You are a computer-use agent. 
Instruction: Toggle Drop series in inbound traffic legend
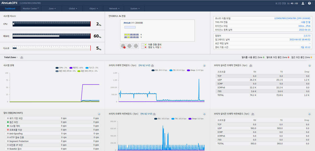(x=195, y=70)
